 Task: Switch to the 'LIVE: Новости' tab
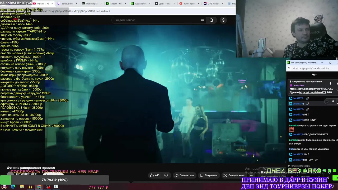(213, 4)
